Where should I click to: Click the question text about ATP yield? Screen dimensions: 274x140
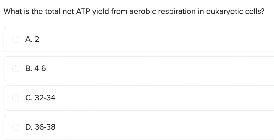(134, 12)
